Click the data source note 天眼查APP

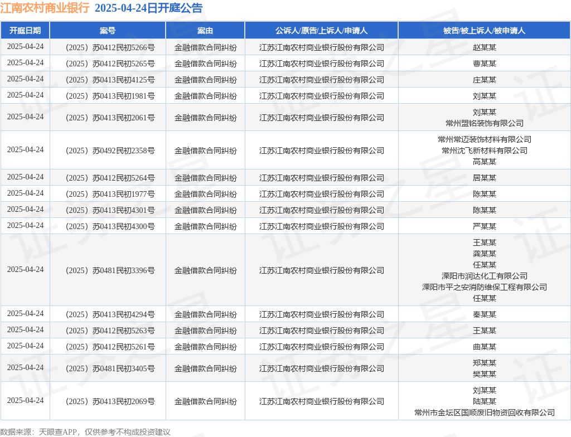point(57,433)
